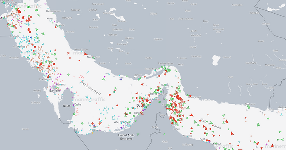Click the Persian Gulf water label
Image resolution: width=286 pixels, height=150 pixels.
point(91,88)
